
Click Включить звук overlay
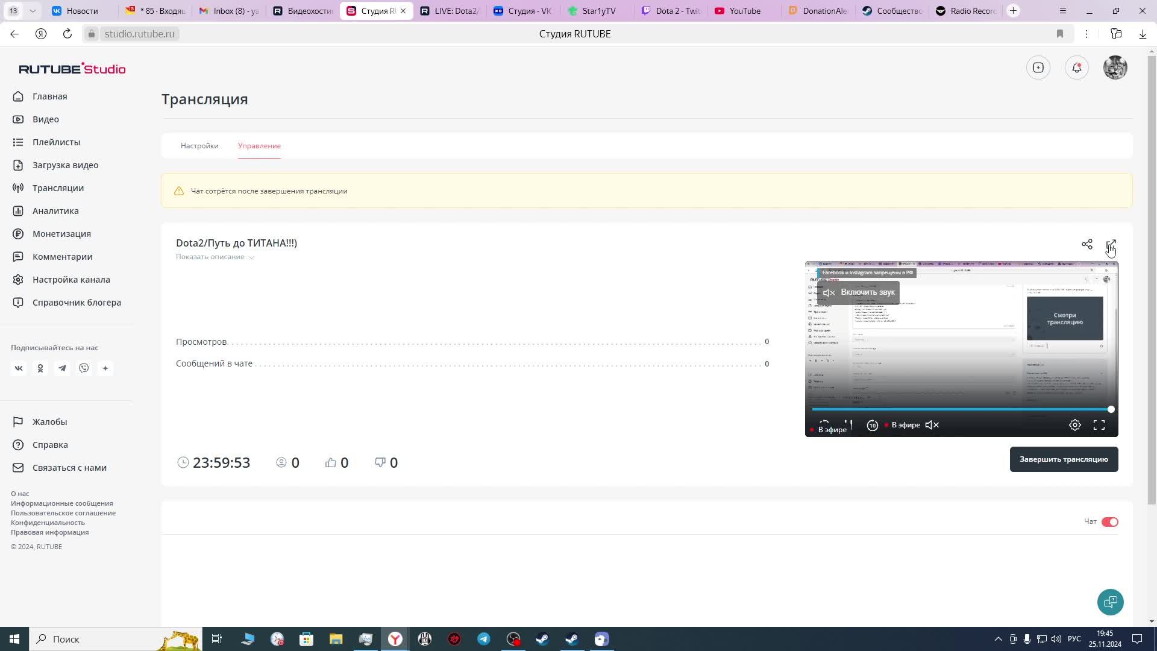coord(859,292)
